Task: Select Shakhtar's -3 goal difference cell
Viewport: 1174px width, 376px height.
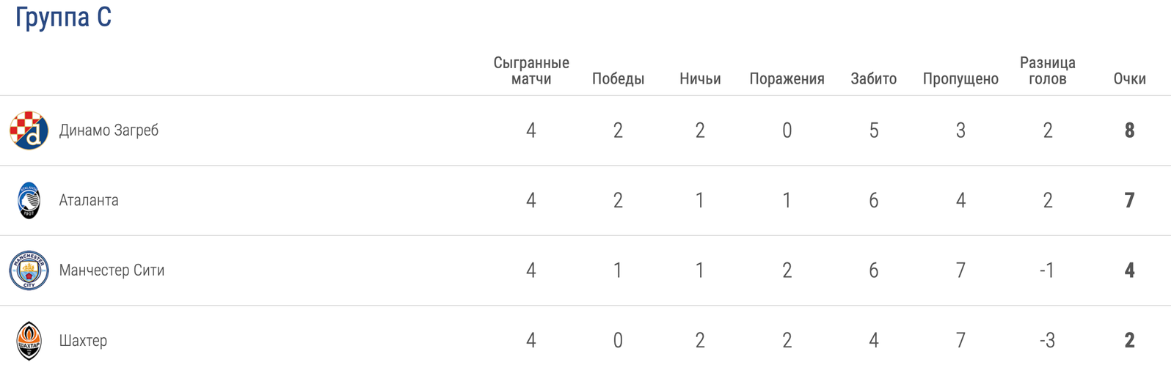Action: [x=1047, y=341]
